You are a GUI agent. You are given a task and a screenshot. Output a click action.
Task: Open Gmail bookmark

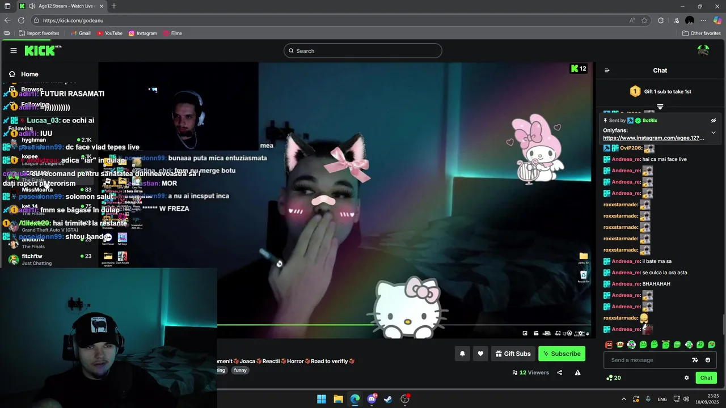click(81, 33)
